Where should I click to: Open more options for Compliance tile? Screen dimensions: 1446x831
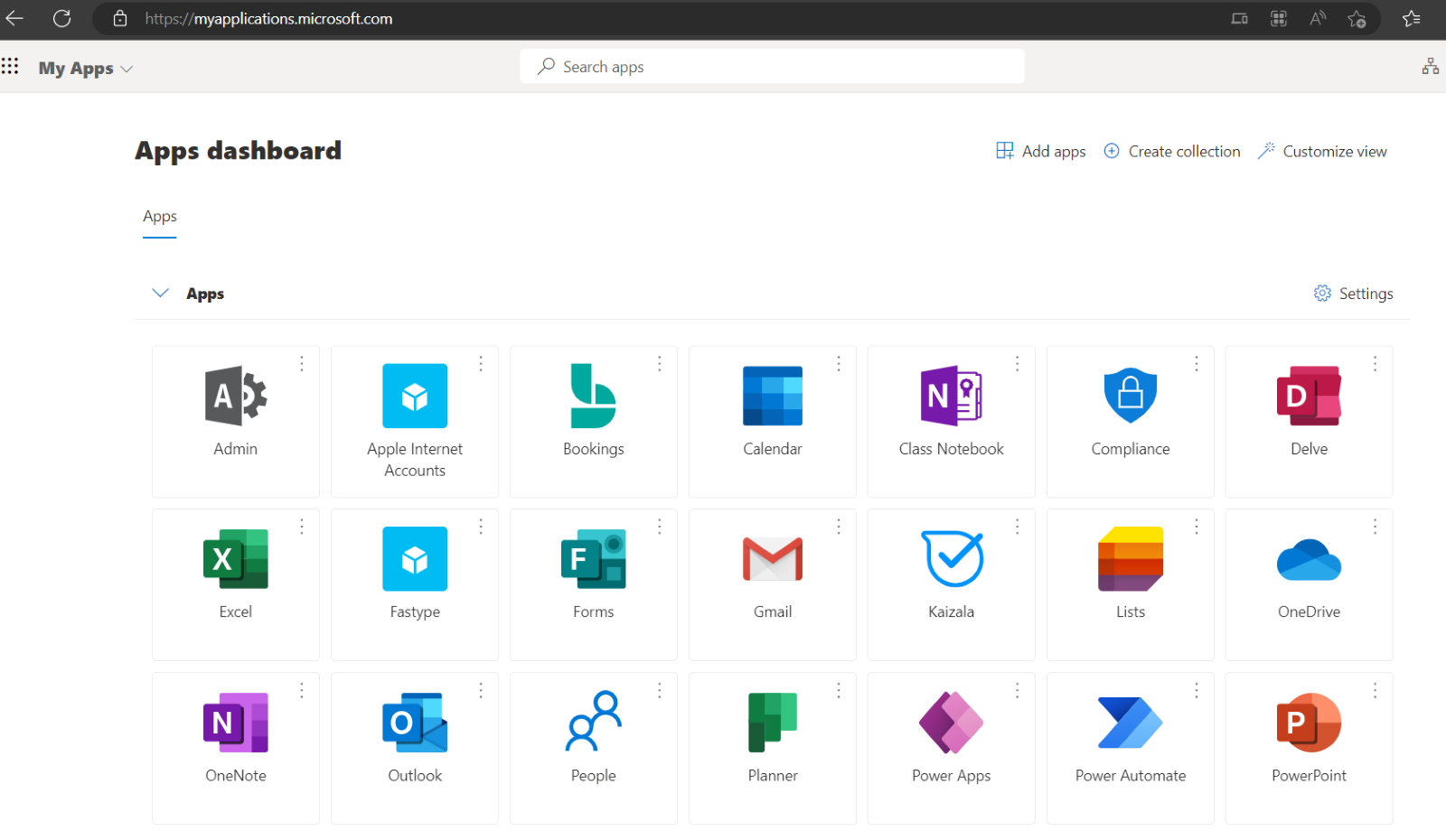[x=1197, y=363]
